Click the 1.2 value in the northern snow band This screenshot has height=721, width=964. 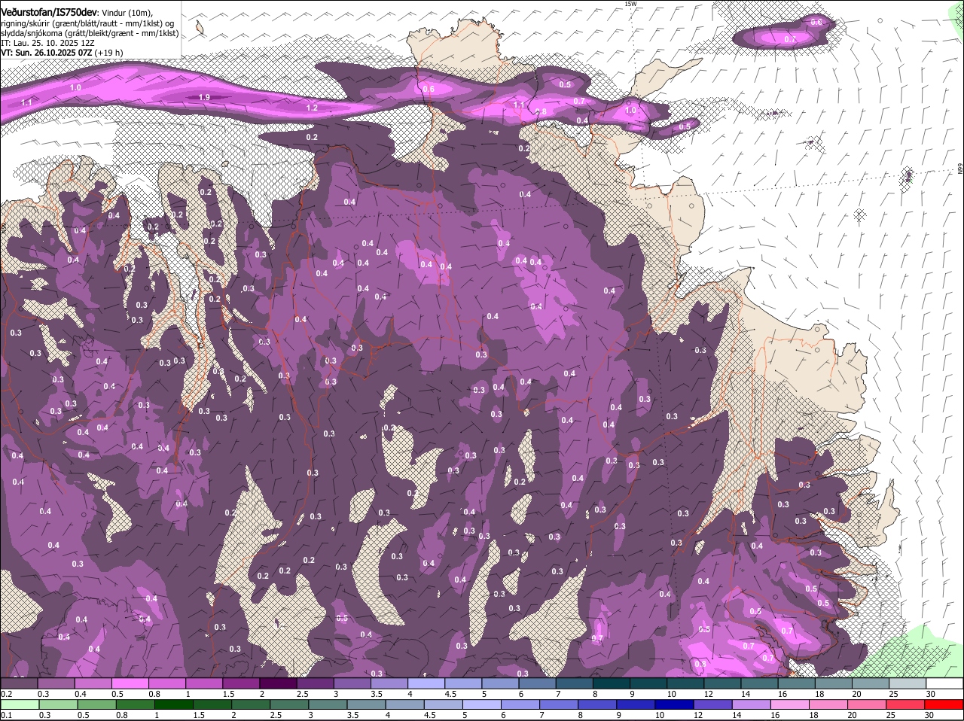pyautogui.click(x=312, y=108)
